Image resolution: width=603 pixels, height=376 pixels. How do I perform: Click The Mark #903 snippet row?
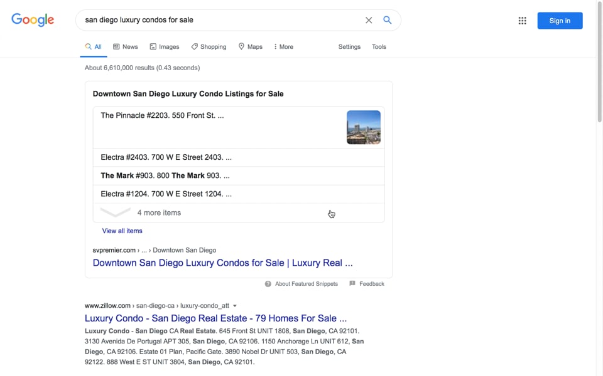(x=239, y=175)
